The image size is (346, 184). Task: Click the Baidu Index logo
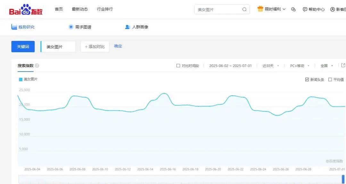click(x=26, y=10)
